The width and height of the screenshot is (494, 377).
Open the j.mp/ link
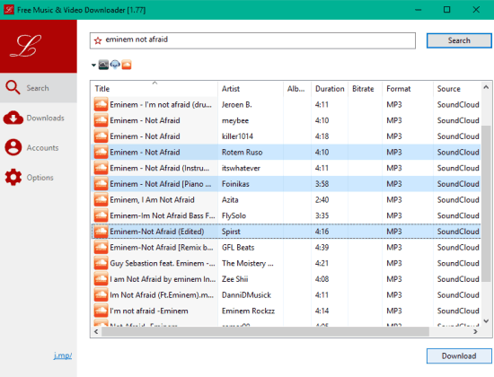tap(63, 355)
